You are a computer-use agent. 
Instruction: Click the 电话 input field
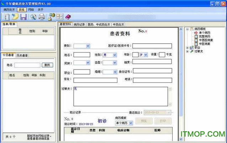coord(152,80)
